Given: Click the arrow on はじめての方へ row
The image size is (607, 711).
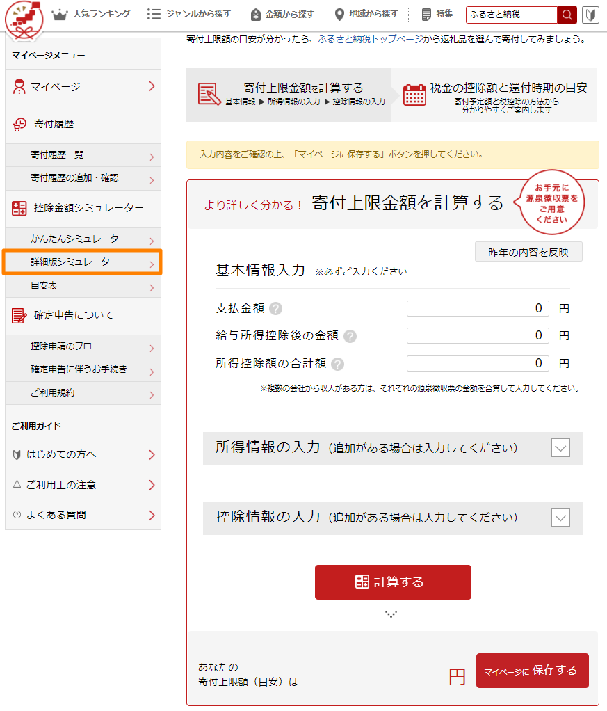Looking at the screenshot, I should click(x=152, y=455).
